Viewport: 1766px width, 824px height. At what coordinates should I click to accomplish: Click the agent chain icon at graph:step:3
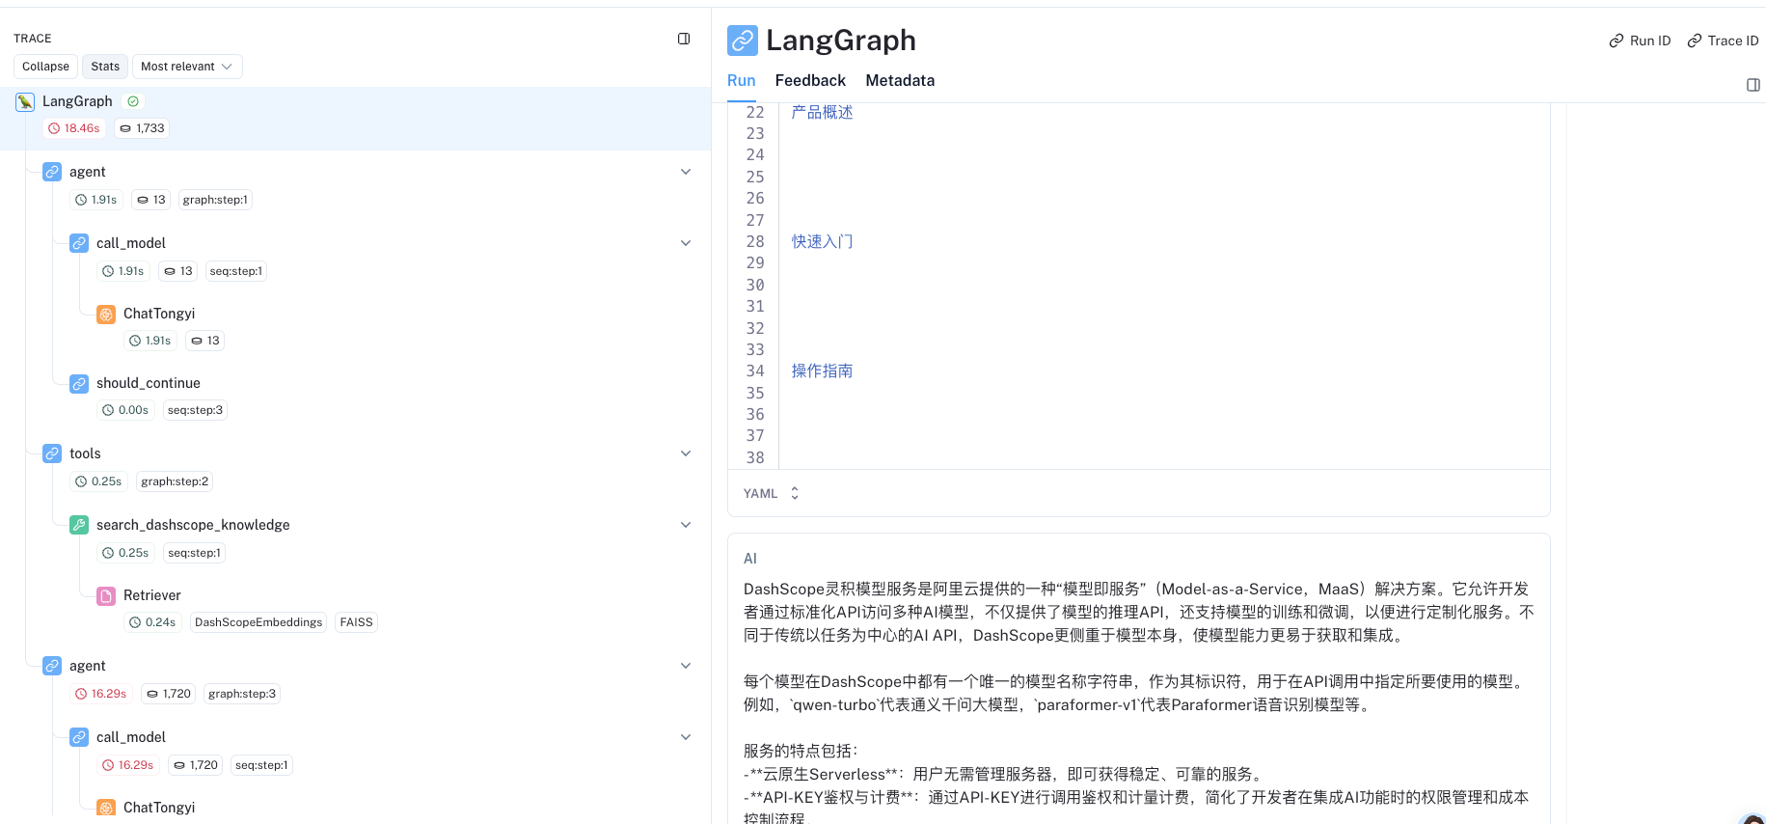tap(52, 666)
